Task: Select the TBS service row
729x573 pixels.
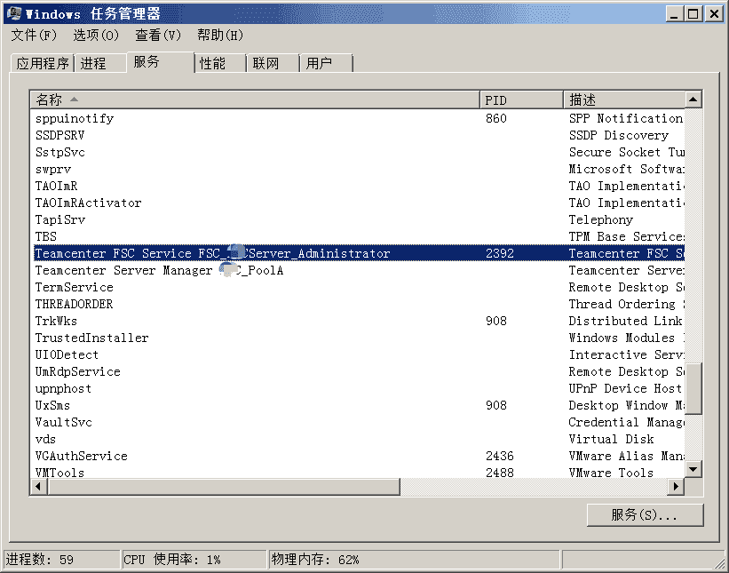Action: pyautogui.click(x=358, y=236)
